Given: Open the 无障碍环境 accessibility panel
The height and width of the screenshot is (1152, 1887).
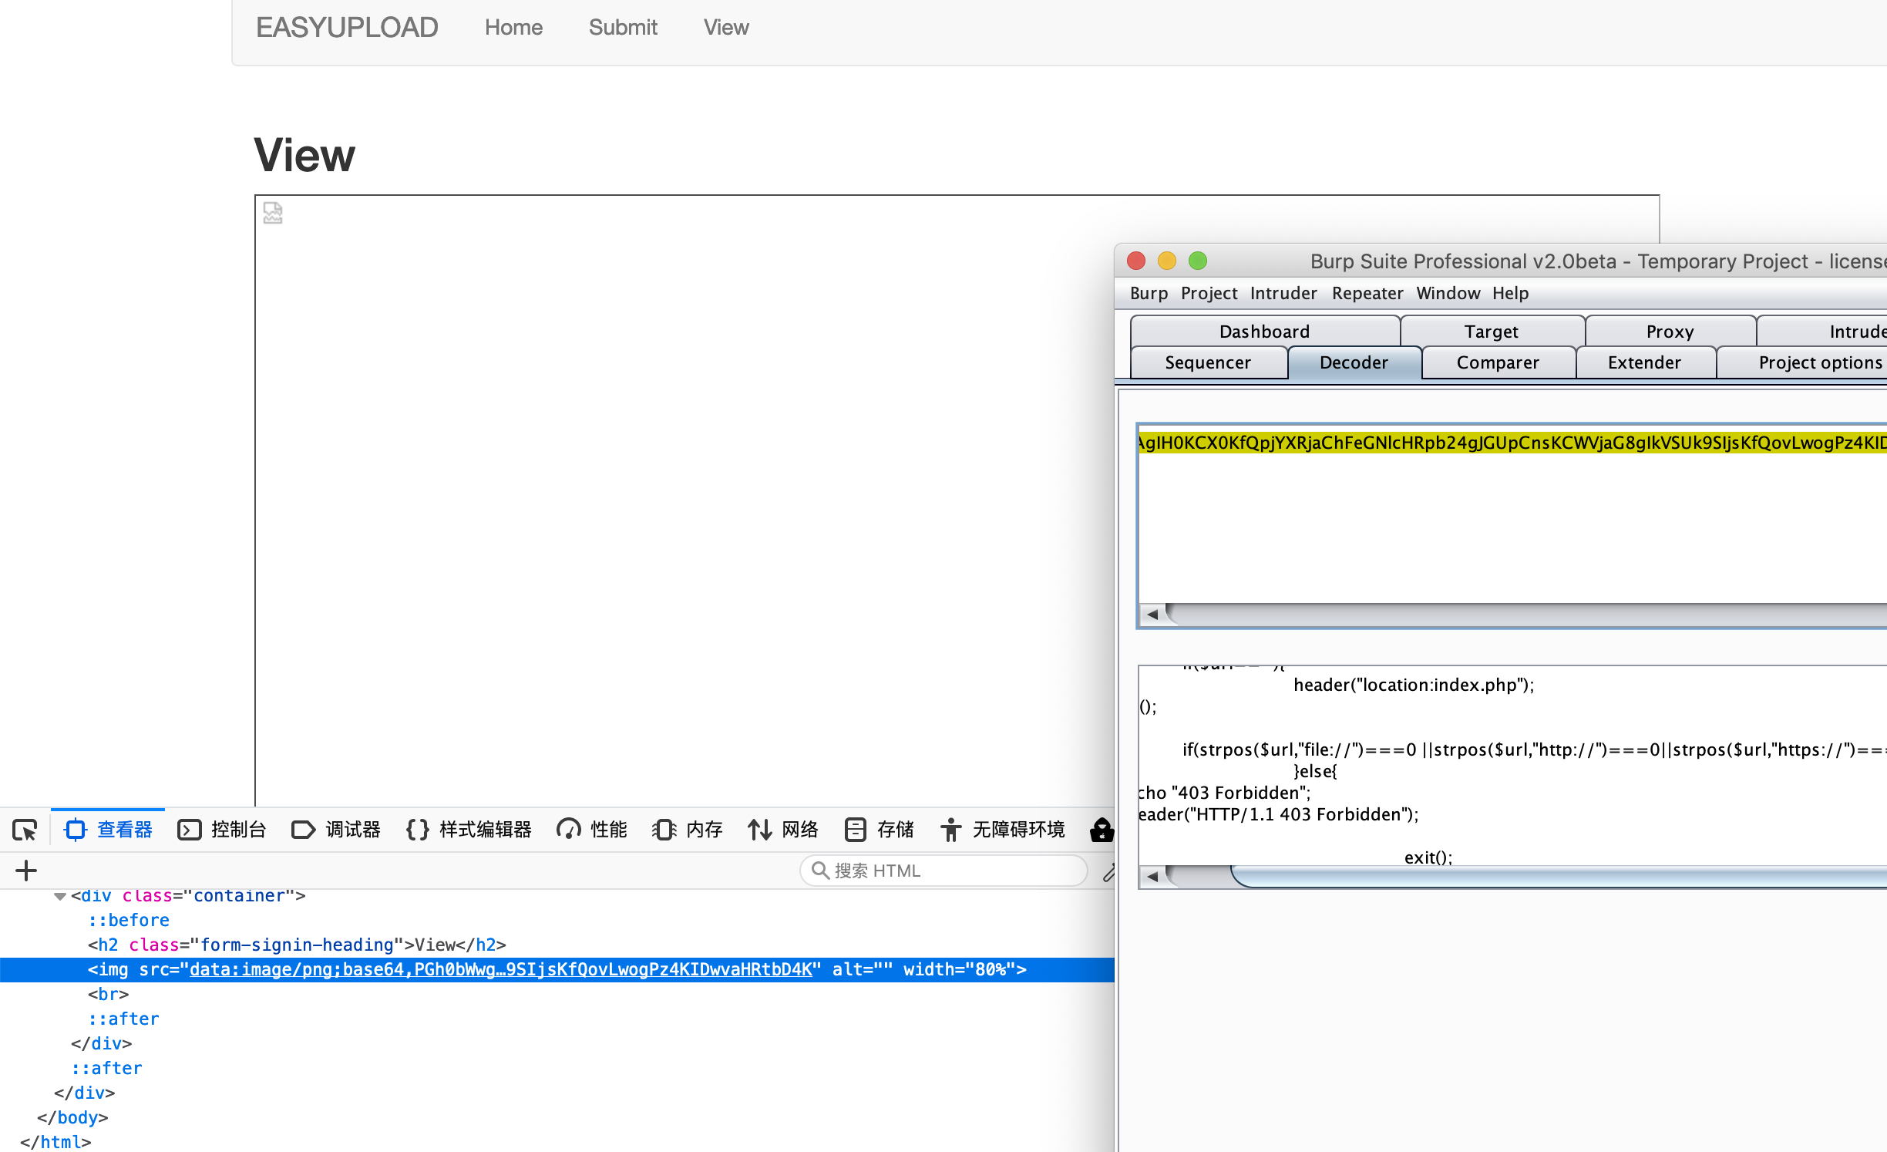Looking at the screenshot, I should coord(1002,830).
